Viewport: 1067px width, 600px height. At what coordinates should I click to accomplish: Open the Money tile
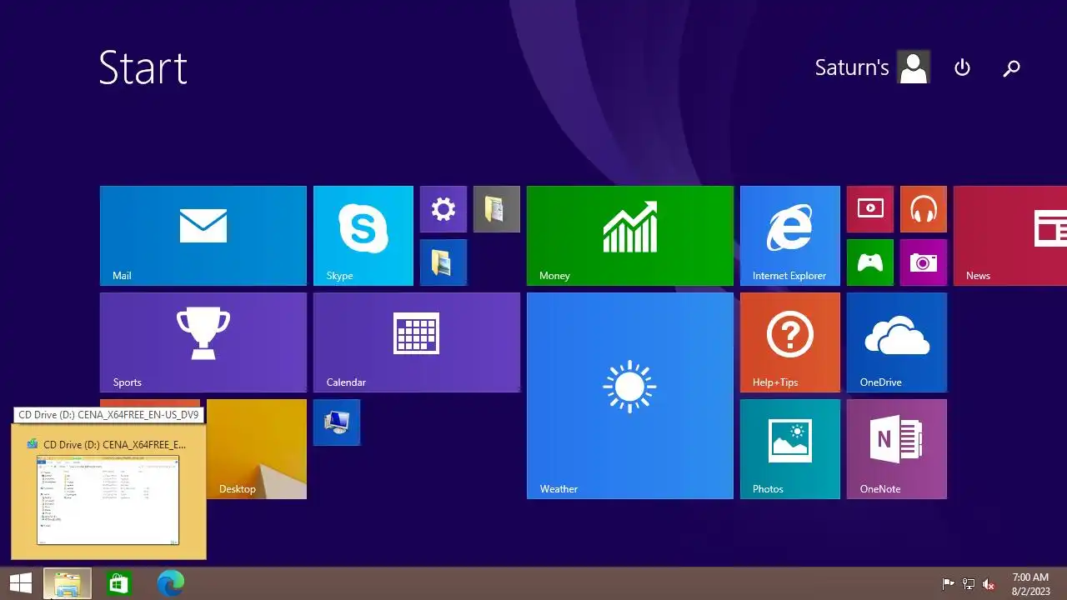coord(630,236)
